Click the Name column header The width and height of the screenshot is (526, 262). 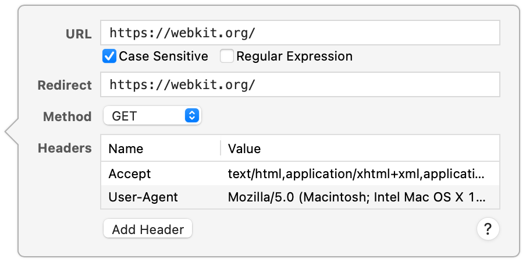point(126,148)
